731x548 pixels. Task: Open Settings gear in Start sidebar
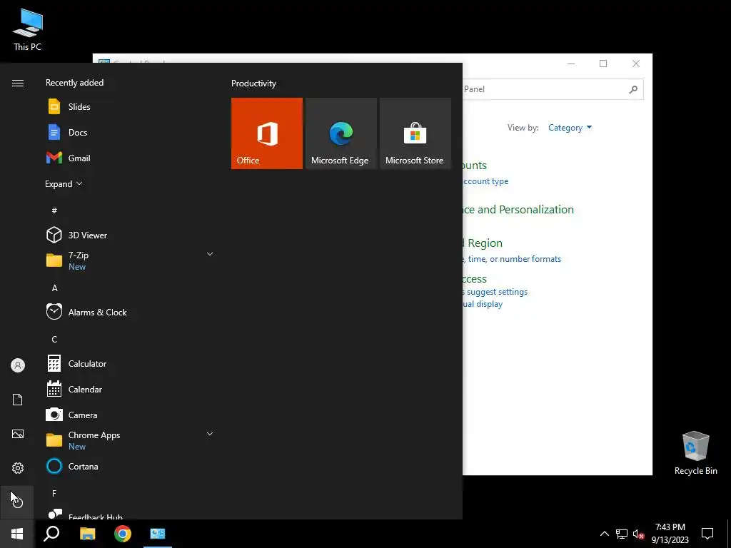pyautogui.click(x=18, y=468)
